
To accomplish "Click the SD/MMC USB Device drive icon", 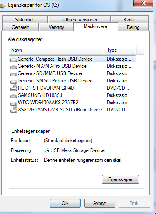I will 14,74.
